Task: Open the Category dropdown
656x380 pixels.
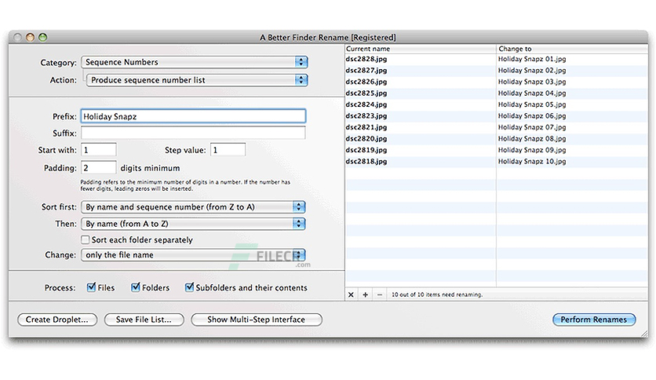Action: point(195,62)
